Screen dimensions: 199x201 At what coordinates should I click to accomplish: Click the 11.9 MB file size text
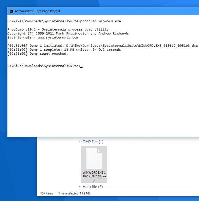point(85,193)
